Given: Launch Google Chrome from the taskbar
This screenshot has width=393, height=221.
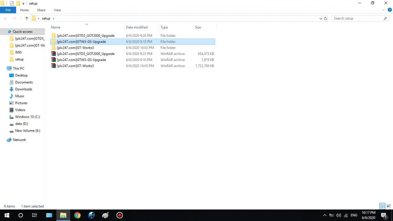Looking at the screenshot, I should 77,215.
